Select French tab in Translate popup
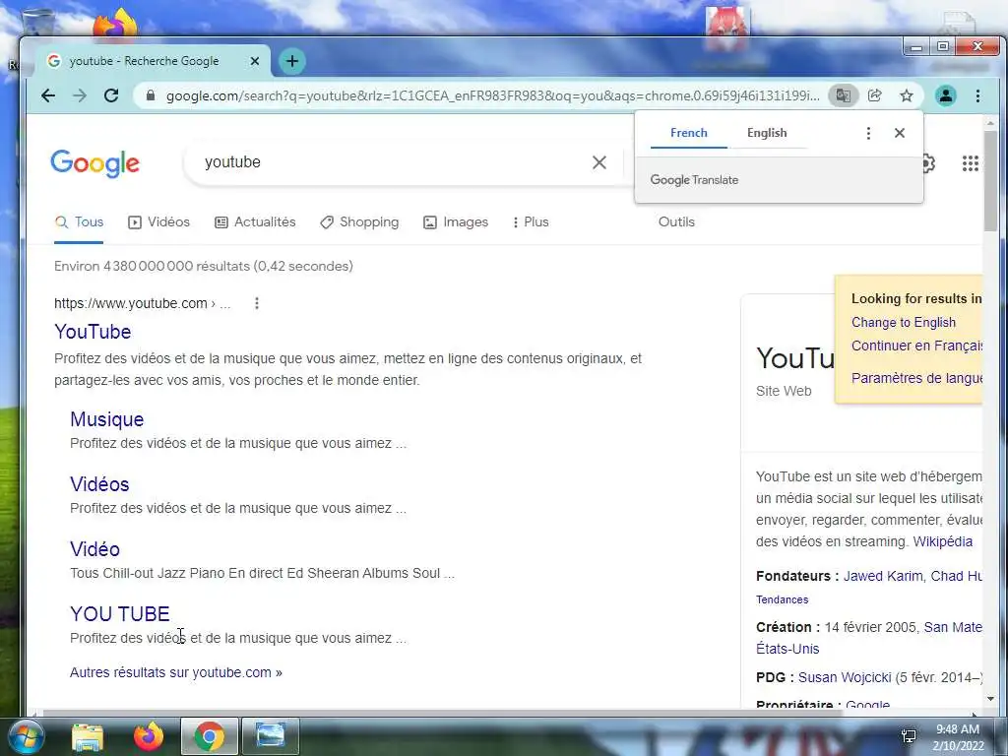Viewport: 1008px width, 756px height. click(688, 133)
